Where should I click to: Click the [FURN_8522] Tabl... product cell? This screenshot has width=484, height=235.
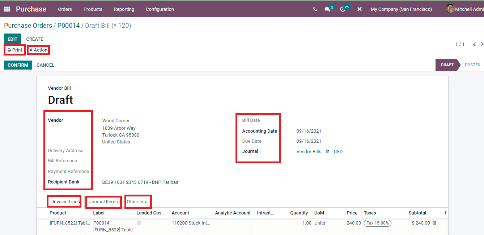tap(70, 223)
